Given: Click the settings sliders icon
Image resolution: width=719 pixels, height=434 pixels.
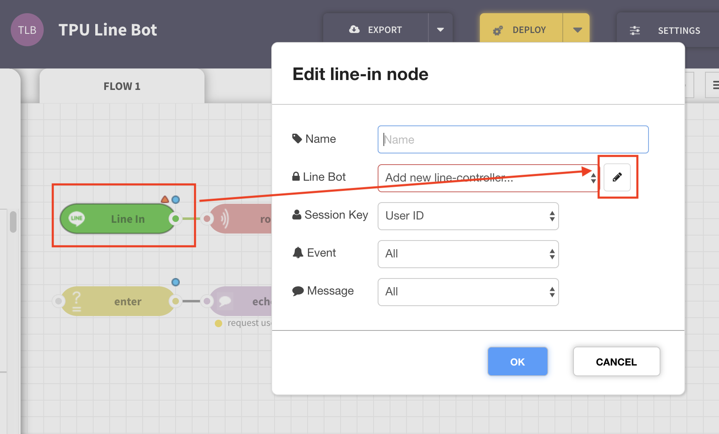Looking at the screenshot, I should 635,30.
